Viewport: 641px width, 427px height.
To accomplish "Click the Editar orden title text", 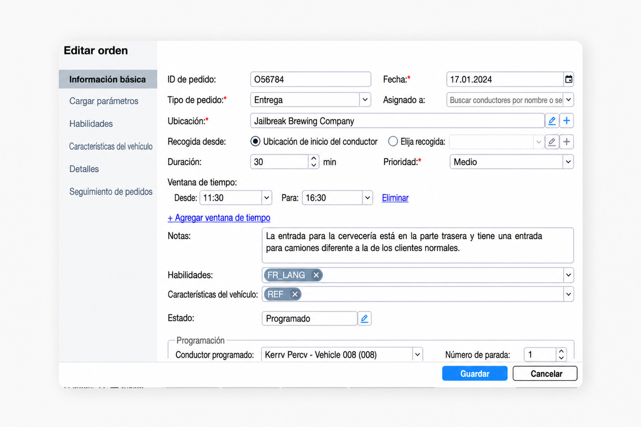I will tap(96, 51).
